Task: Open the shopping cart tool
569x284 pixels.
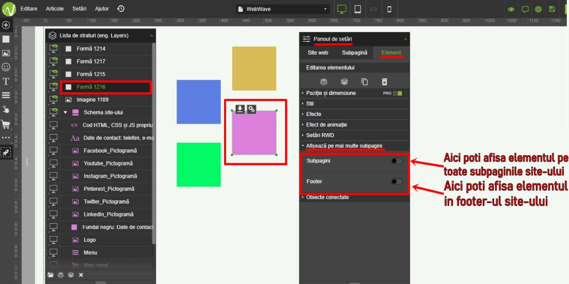Action: (x=6, y=124)
